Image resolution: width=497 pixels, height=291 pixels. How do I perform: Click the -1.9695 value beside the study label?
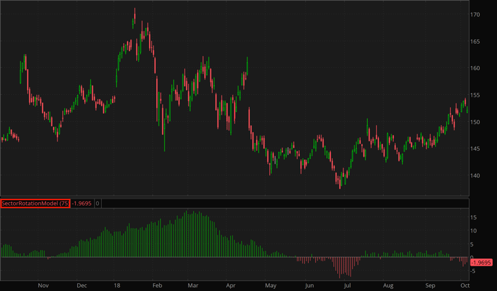click(x=82, y=203)
